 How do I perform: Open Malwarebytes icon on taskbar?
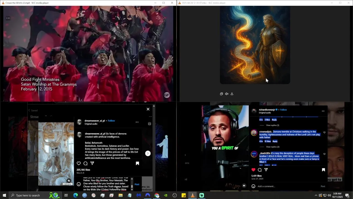click(139, 195)
